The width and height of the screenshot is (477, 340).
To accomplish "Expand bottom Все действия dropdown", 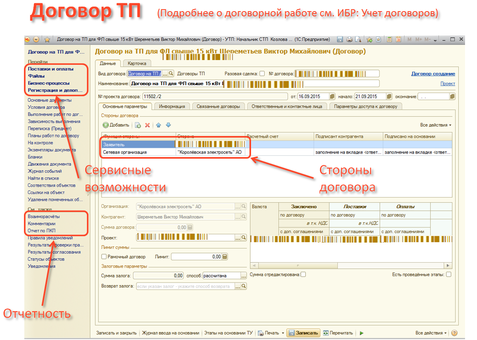I will pos(431,333).
